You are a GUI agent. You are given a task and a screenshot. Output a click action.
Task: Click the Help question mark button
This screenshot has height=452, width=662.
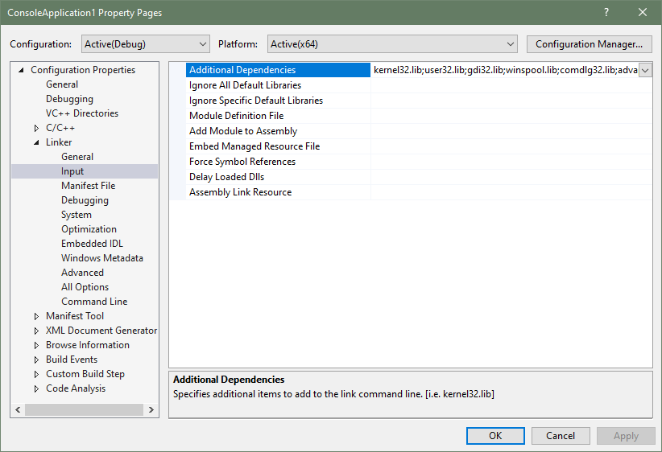pos(606,12)
